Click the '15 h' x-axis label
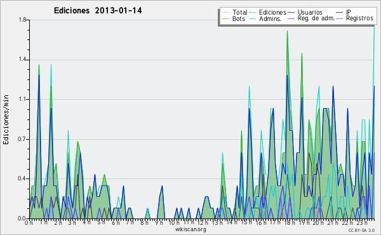The image size is (381, 235). pyautogui.click(x=246, y=222)
